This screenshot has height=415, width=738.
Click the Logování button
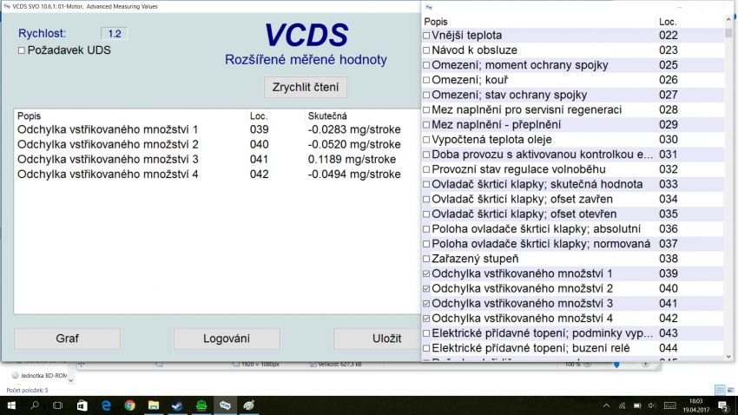(227, 339)
